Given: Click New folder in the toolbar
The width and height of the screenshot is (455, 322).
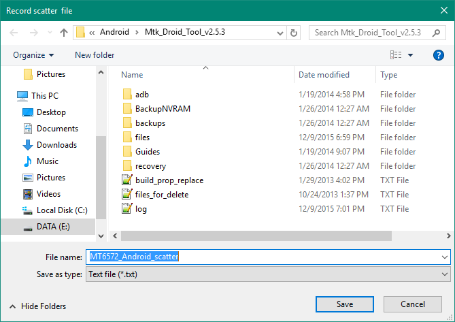Looking at the screenshot, I should coord(95,55).
